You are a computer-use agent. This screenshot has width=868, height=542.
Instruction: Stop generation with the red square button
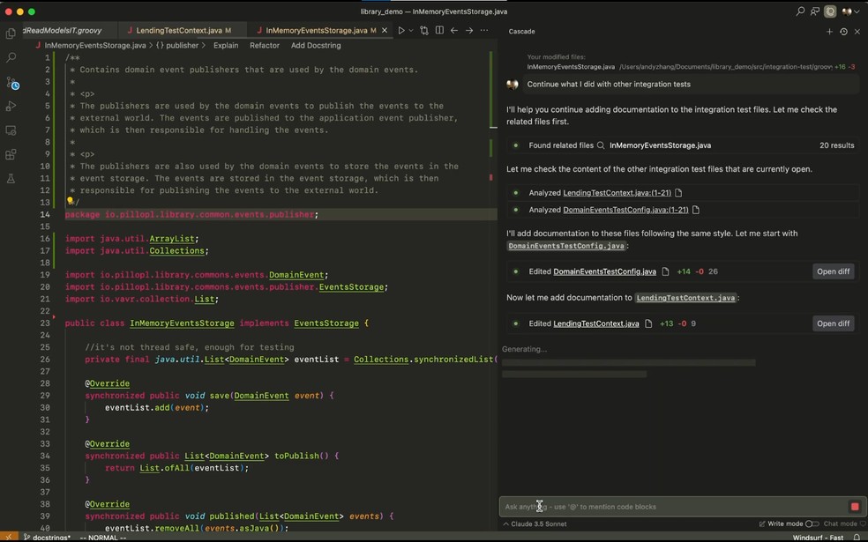pos(854,507)
